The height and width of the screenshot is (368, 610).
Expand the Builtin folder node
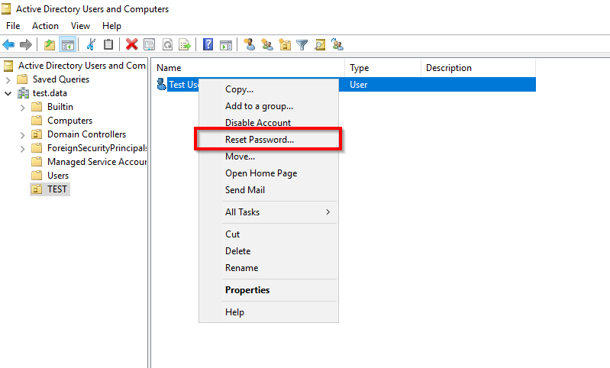tap(23, 108)
